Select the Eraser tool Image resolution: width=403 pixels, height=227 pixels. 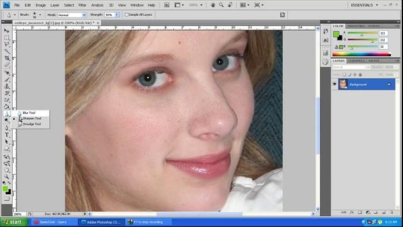[7, 100]
